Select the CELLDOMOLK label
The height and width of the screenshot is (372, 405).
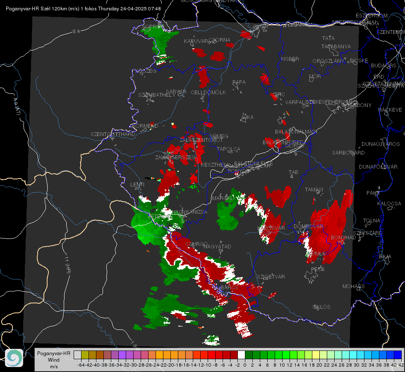click(x=208, y=92)
